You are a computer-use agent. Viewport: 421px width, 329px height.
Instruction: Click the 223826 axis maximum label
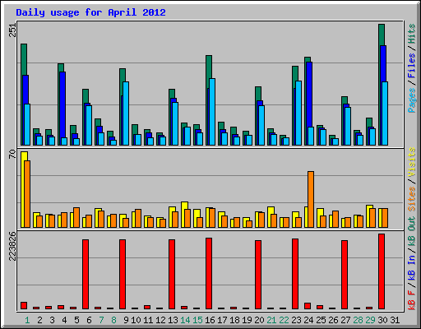click(x=13, y=246)
